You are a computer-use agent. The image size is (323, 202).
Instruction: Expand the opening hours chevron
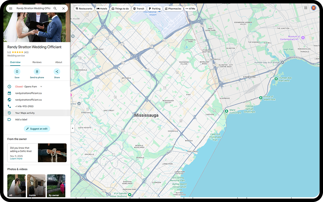pyautogui.click(x=41, y=87)
